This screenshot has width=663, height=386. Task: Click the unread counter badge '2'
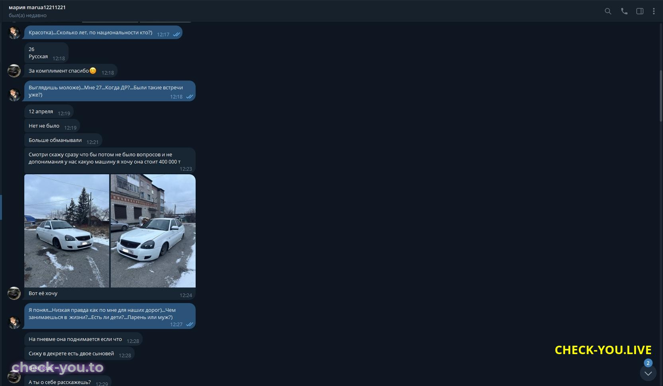coord(648,363)
